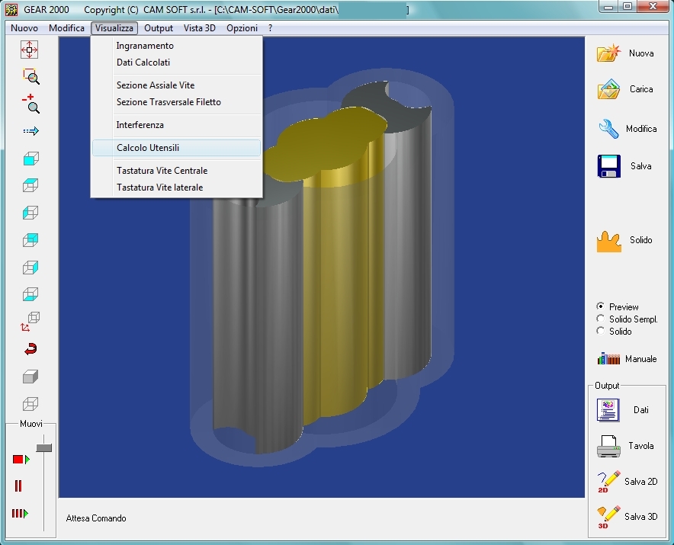Select the Solido radio button
Screen dimensions: 674x545
point(601,331)
